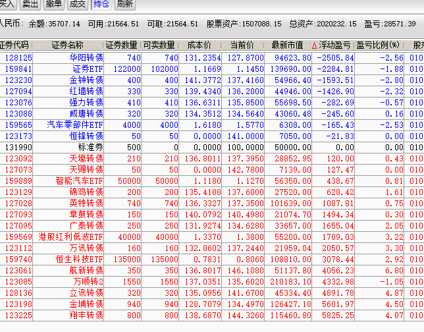Open the 成交 trades tab
The image size is (424, 332).
pyautogui.click(x=77, y=4)
